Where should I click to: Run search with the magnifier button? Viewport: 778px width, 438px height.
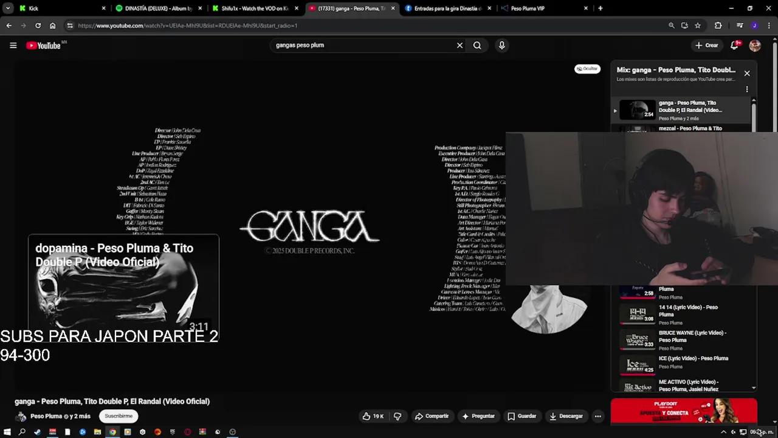point(477,45)
